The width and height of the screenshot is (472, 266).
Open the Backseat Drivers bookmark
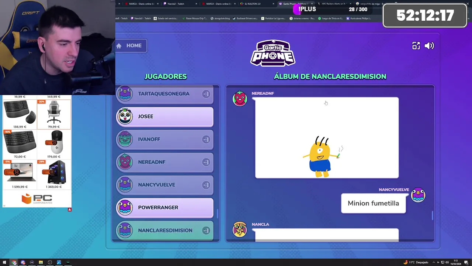click(245, 18)
